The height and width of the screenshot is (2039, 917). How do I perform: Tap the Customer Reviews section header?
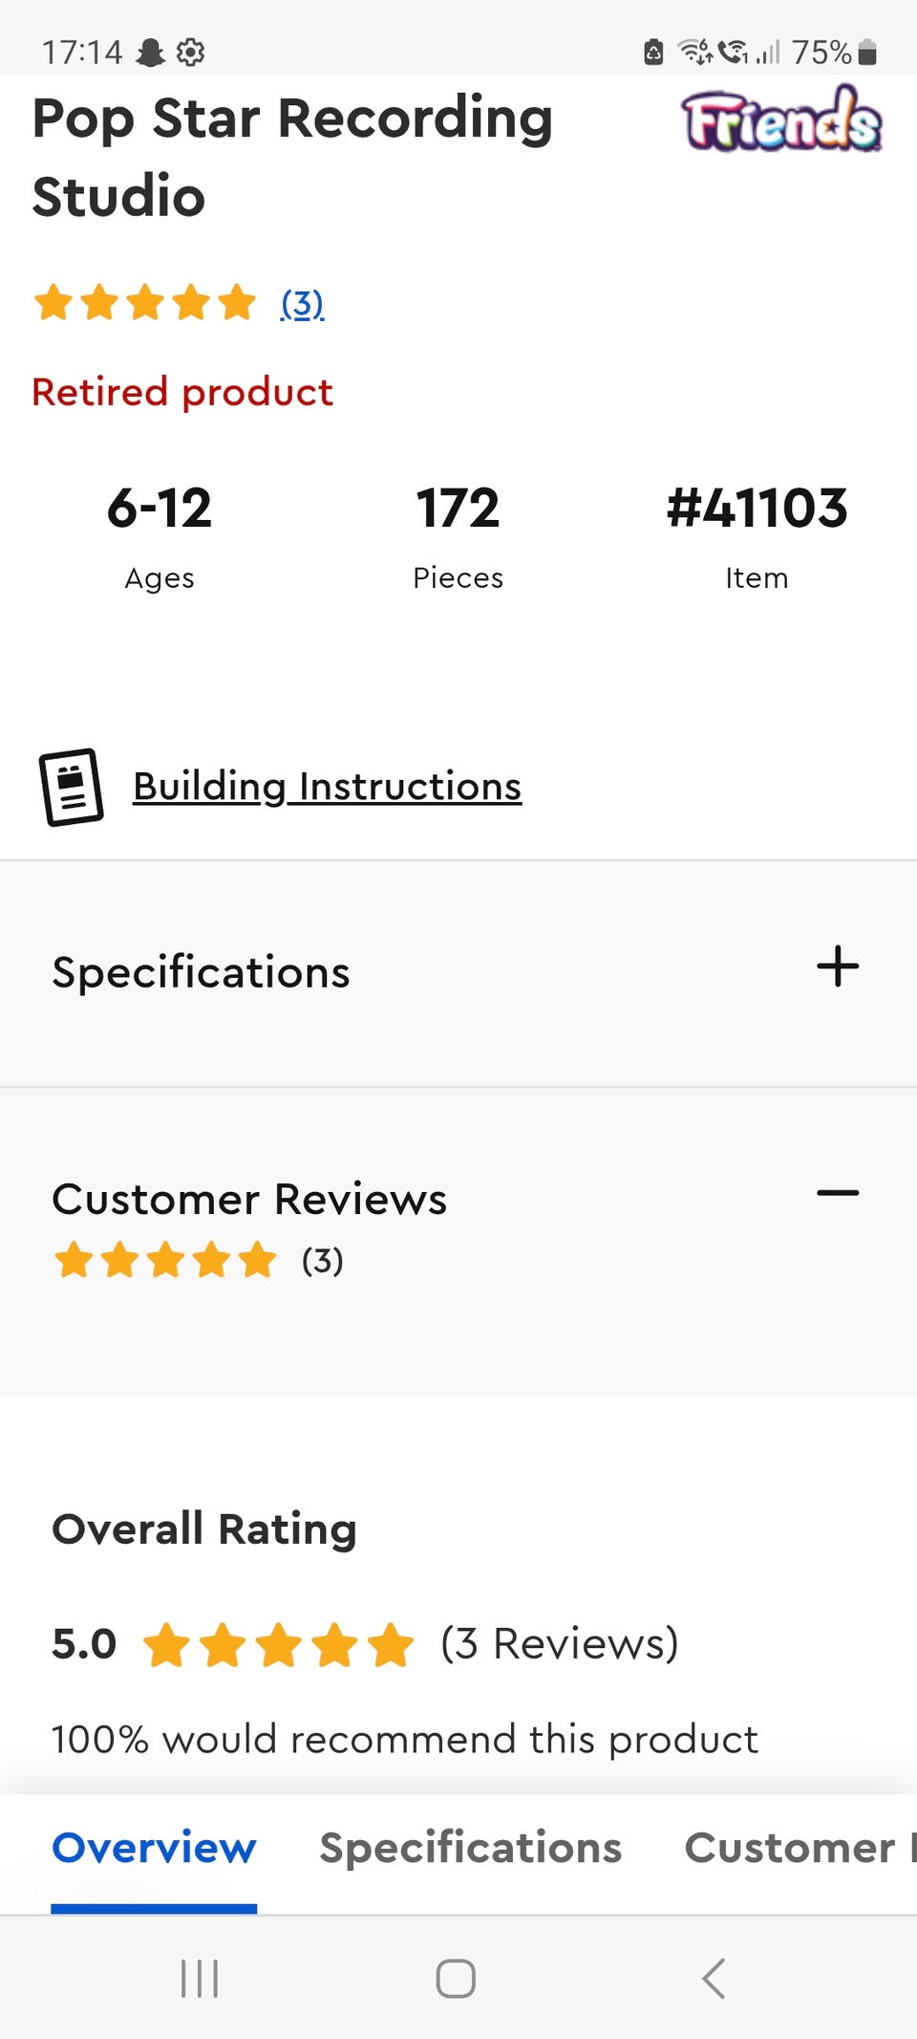(x=249, y=1199)
